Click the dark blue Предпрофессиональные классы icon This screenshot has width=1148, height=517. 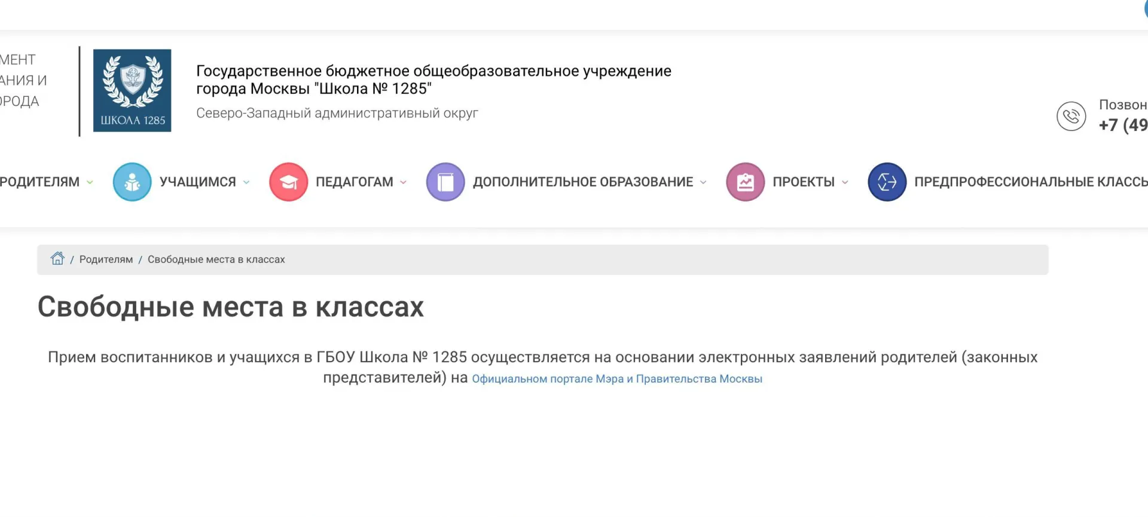tap(887, 182)
